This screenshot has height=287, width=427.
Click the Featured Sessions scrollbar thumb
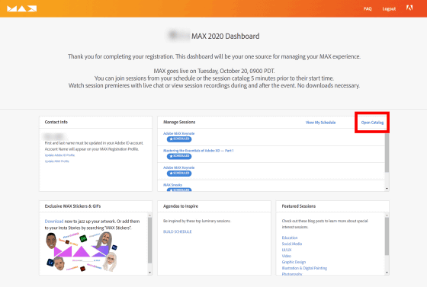click(387, 236)
